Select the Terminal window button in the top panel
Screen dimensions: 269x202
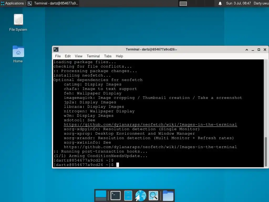(x=53, y=3)
